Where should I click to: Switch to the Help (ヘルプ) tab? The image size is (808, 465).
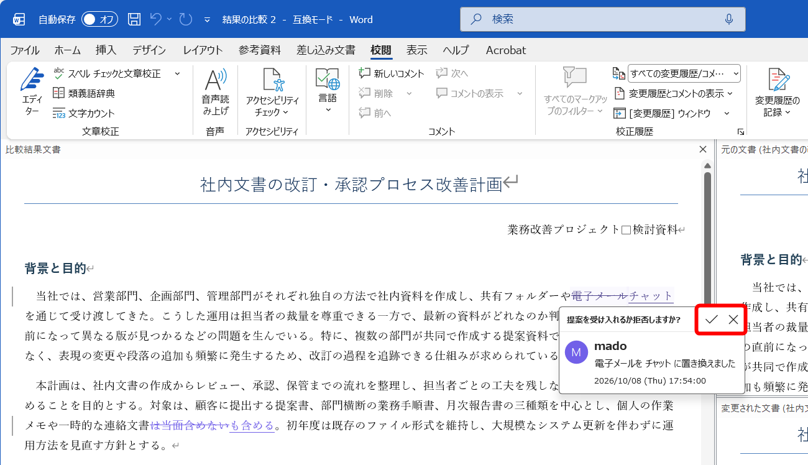456,50
